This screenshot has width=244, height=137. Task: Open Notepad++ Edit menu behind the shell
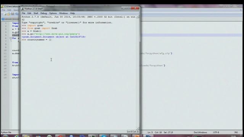point(9,10)
